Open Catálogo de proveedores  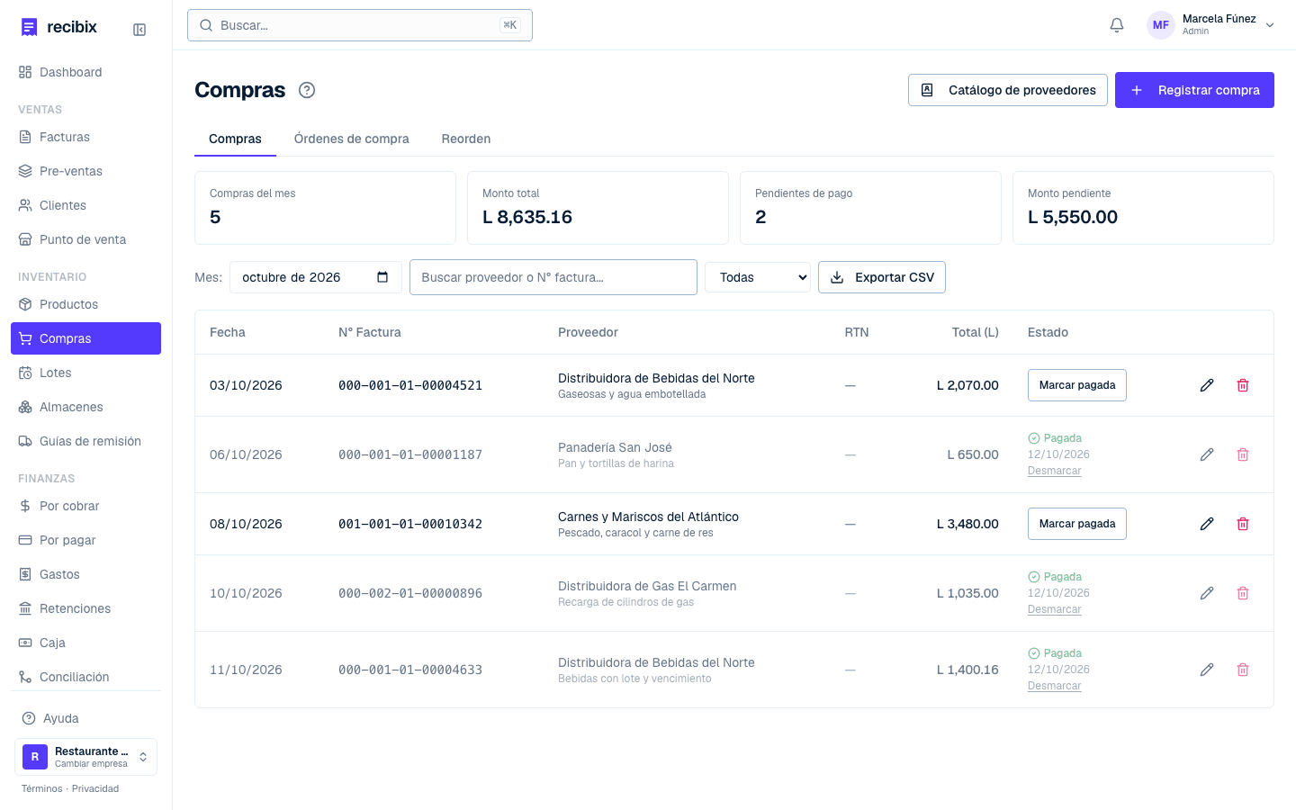[x=1008, y=90]
